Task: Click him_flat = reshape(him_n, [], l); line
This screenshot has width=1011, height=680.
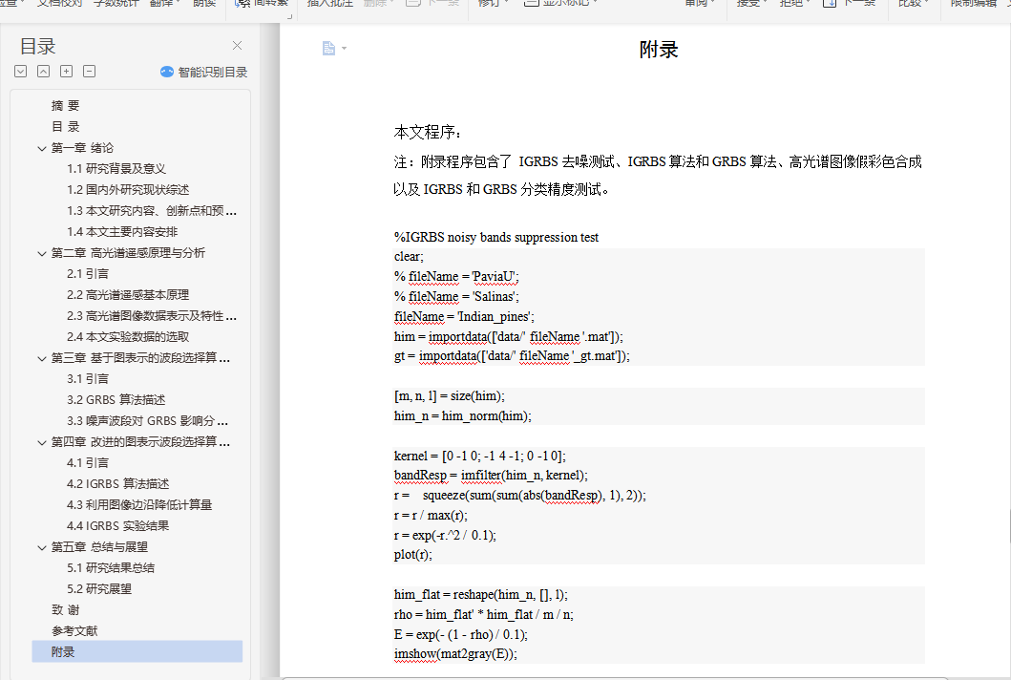Action: coord(481,595)
